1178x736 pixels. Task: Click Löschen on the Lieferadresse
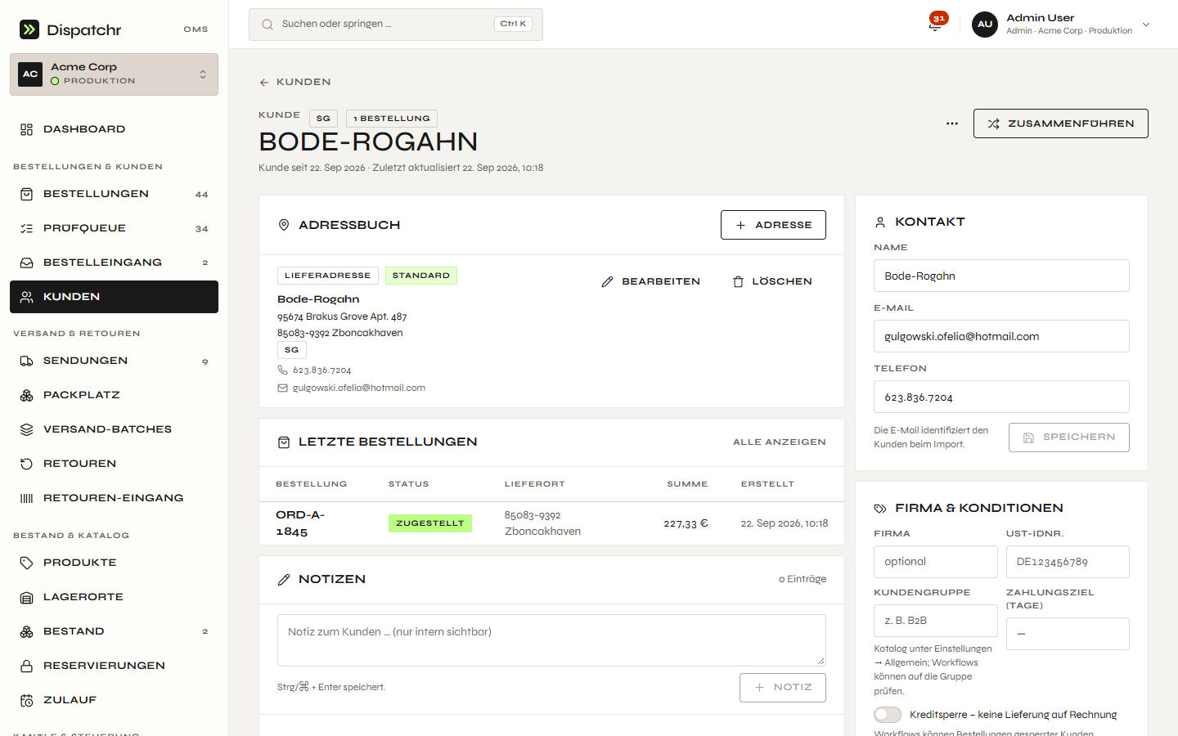click(x=772, y=281)
